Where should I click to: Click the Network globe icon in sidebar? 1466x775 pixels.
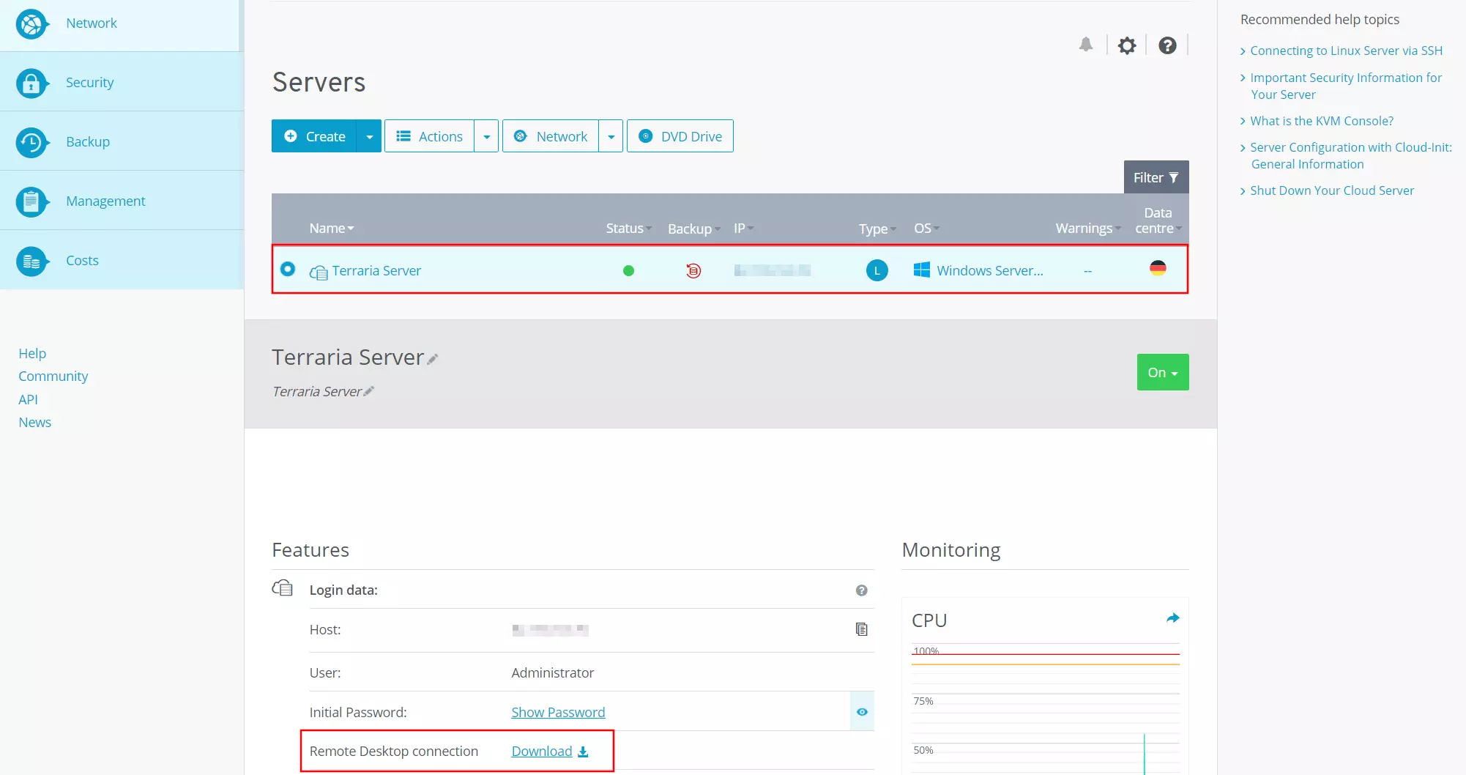coord(31,23)
